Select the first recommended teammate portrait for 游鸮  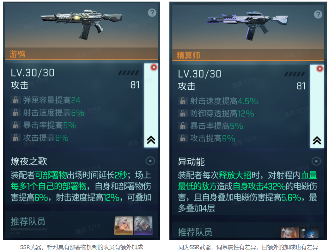[x=124, y=225]
